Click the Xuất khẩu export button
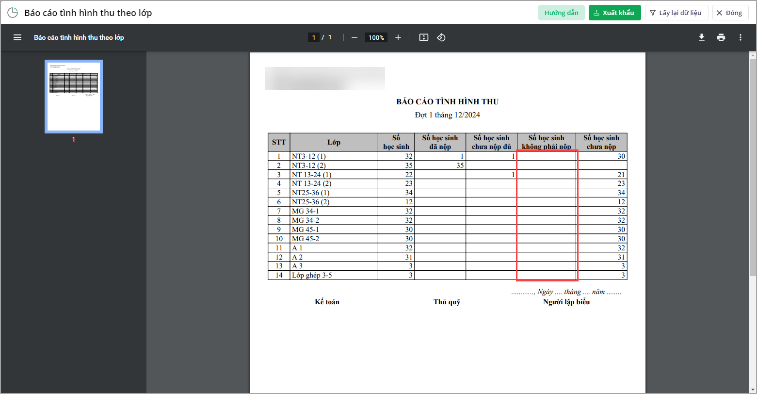 pyautogui.click(x=615, y=13)
